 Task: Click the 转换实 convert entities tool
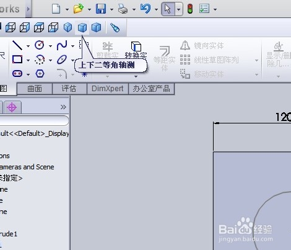tap(136, 50)
